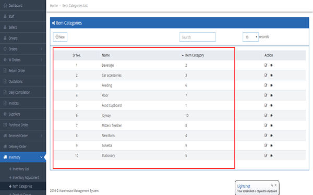Click the Staff person icon
The height and width of the screenshot is (195, 313).
(5, 16)
